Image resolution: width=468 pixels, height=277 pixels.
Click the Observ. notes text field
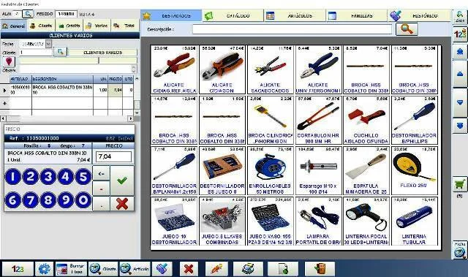pyautogui.click(x=75, y=69)
